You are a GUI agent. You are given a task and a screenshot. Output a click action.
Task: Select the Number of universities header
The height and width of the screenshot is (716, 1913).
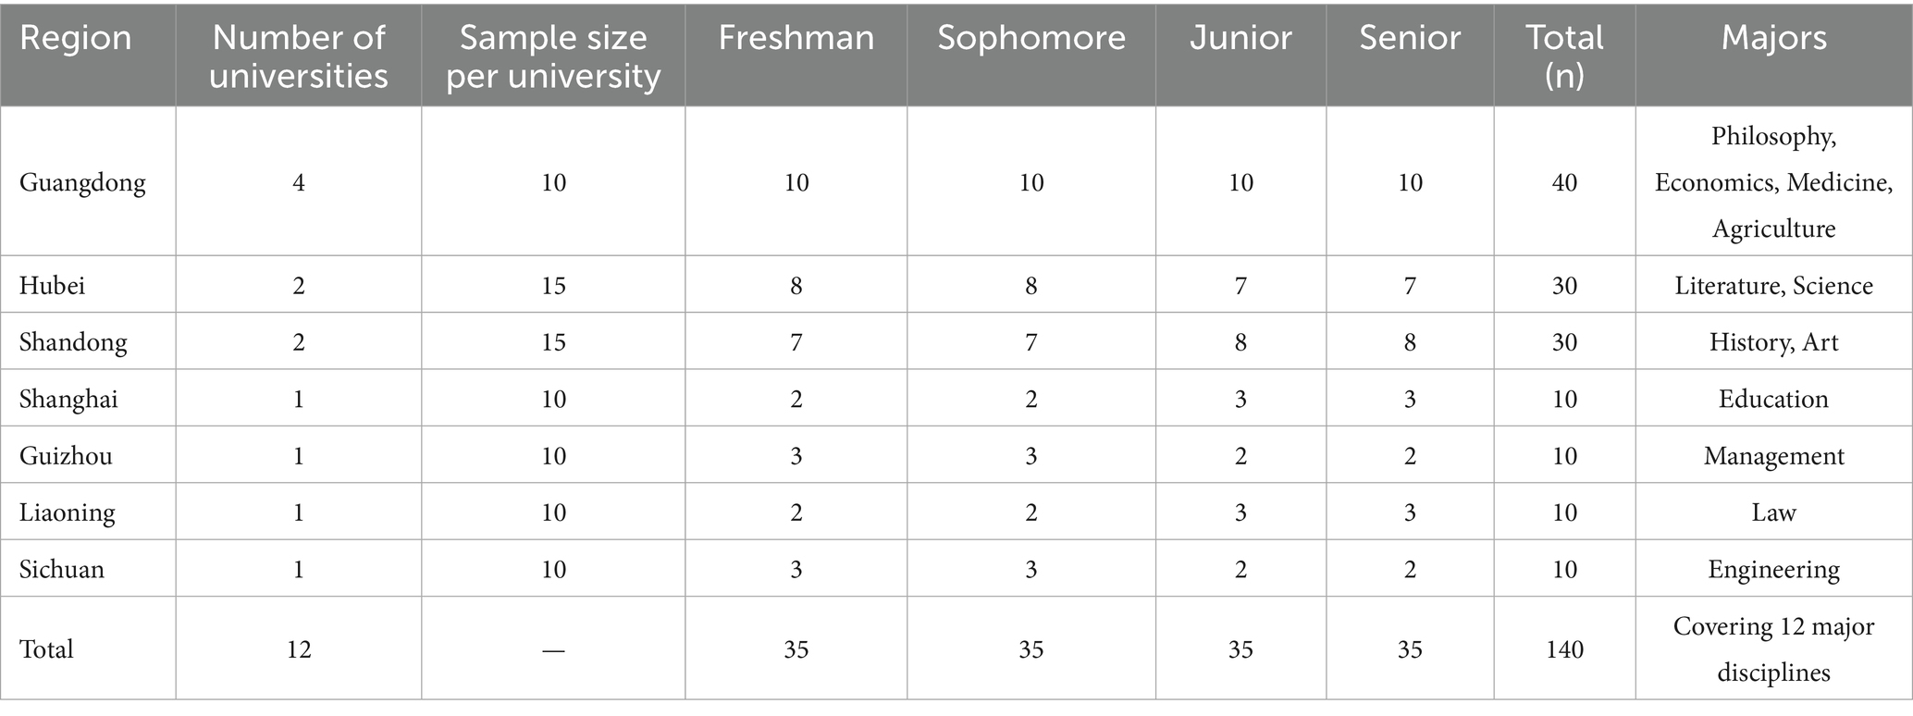coord(298,56)
